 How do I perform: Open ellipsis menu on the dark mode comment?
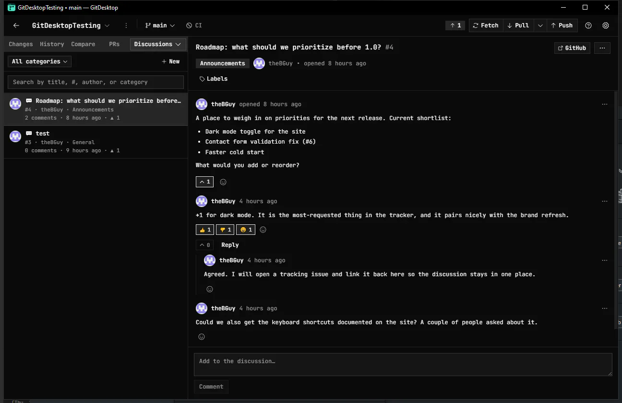pyautogui.click(x=605, y=201)
